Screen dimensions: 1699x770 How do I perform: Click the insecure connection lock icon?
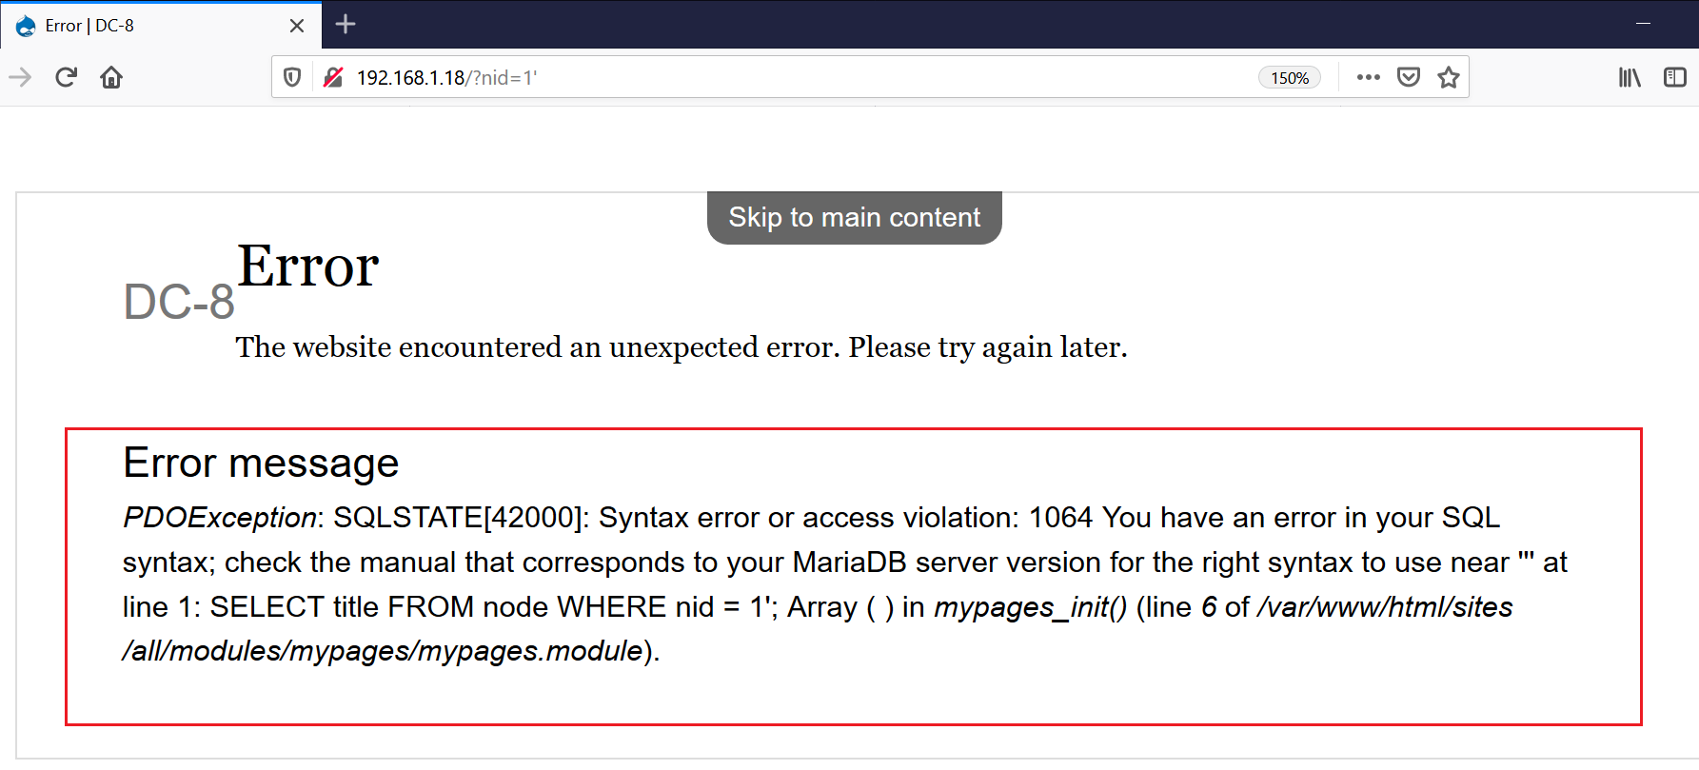pos(332,77)
